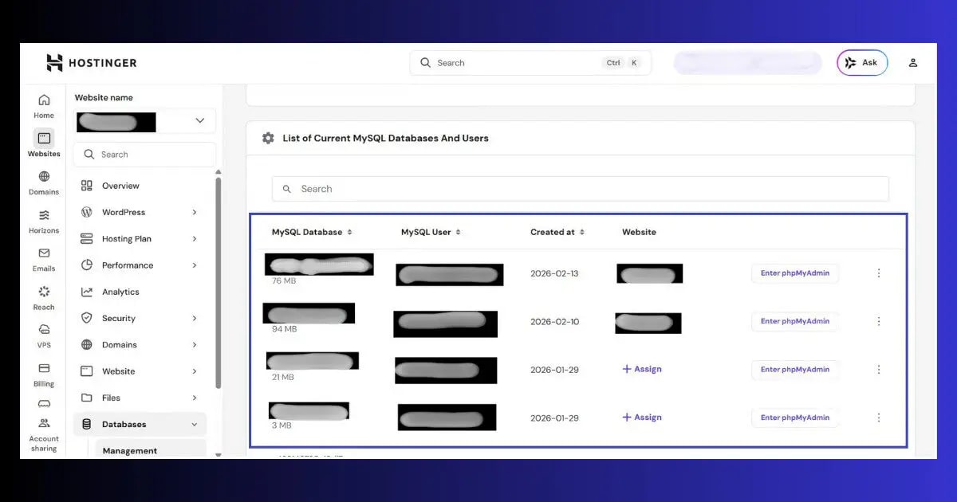The height and width of the screenshot is (502, 957).
Task: Click the sidebar Search field
Action: (144, 155)
